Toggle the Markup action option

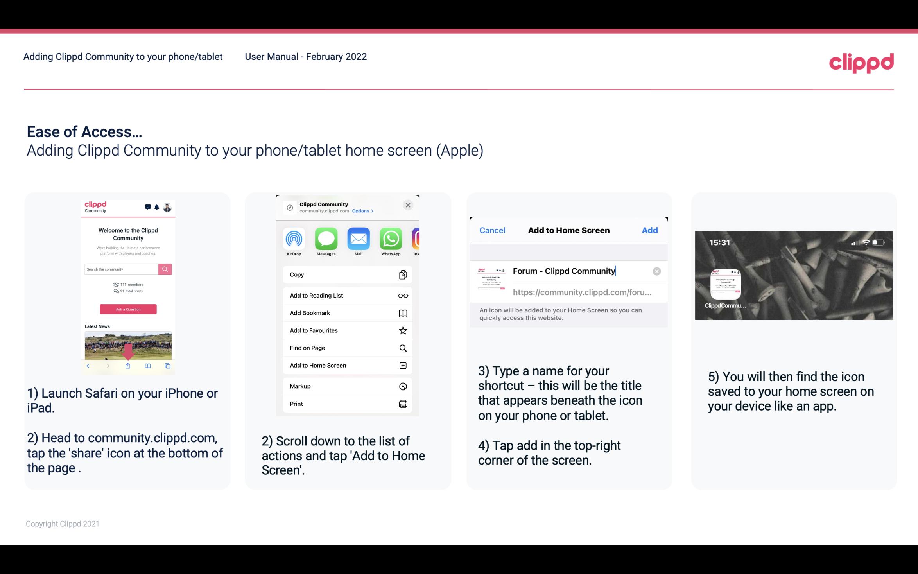tap(347, 386)
